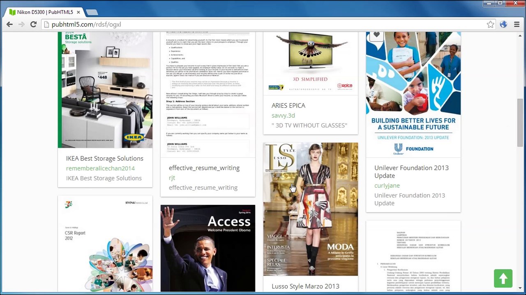
Task: Click the page vertical scrollbar thumb
Action: pyautogui.click(x=520, y=122)
